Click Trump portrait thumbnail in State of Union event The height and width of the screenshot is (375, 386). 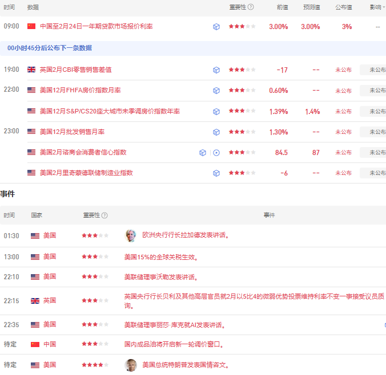tap(131, 365)
